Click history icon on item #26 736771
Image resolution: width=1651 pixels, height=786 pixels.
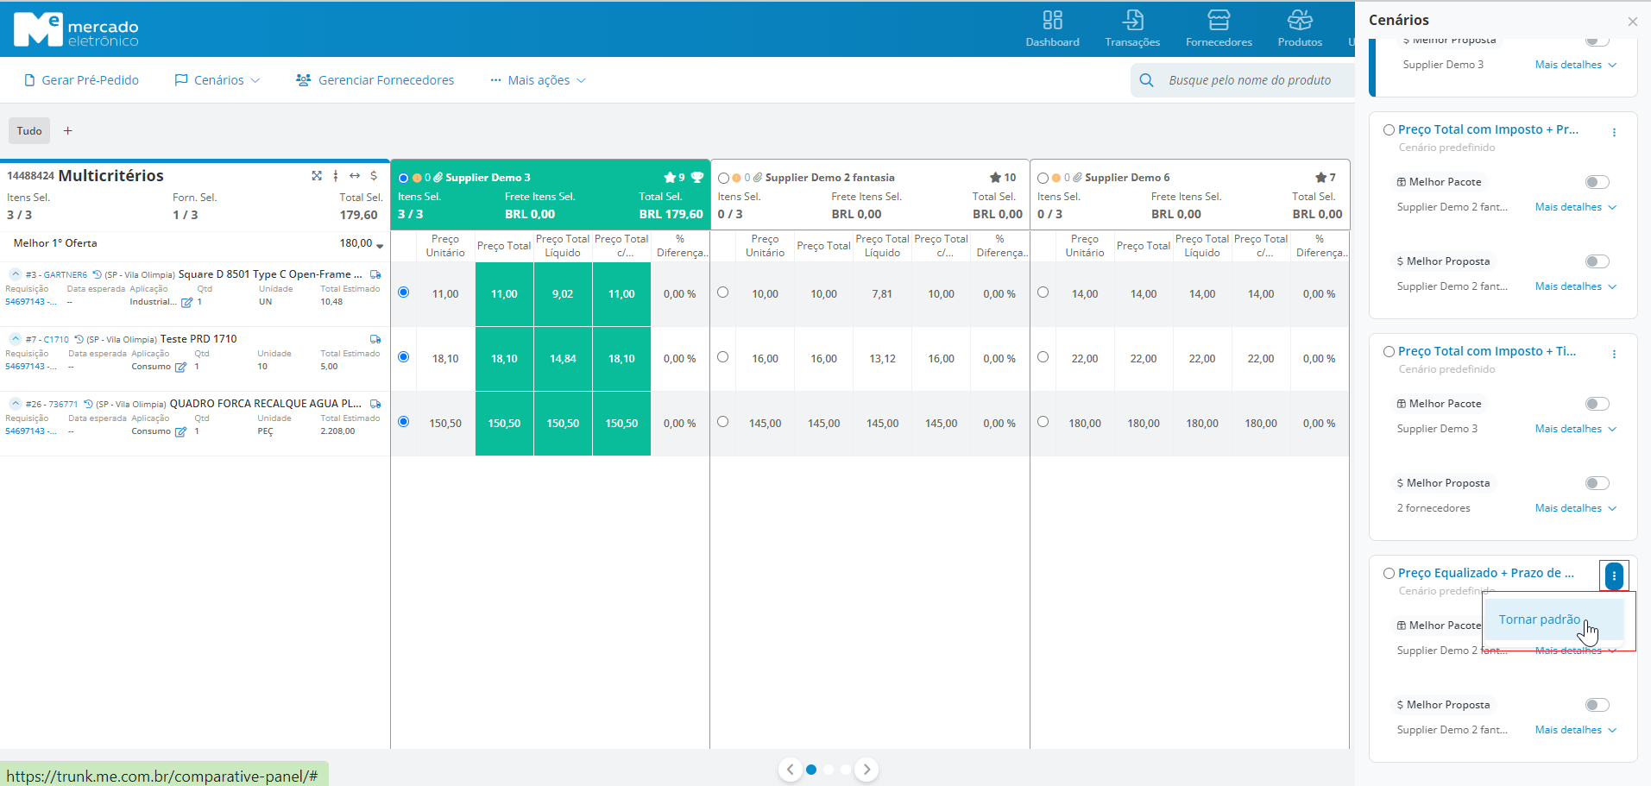[88, 404]
